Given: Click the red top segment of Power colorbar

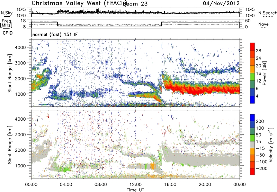Looking at the screenshot, I should (x=252, y=46).
